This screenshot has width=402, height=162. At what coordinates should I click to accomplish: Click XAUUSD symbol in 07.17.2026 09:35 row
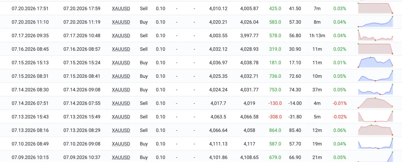coord(121,36)
